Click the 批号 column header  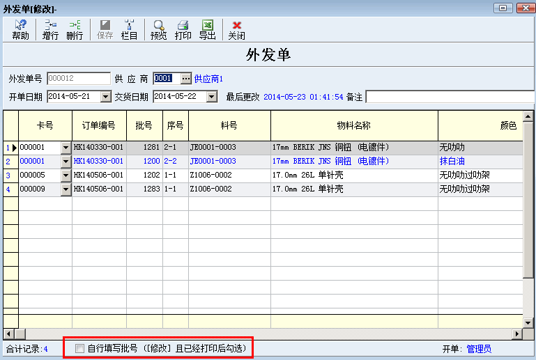(x=144, y=126)
